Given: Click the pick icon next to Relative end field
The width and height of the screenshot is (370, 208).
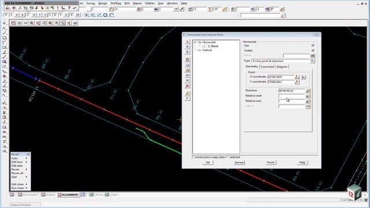Looking at the screenshot, I should [x=308, y=102].
